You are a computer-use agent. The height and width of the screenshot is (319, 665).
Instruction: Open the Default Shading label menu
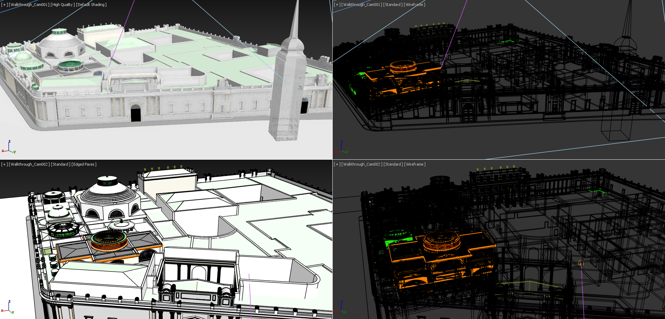point(91,5)
